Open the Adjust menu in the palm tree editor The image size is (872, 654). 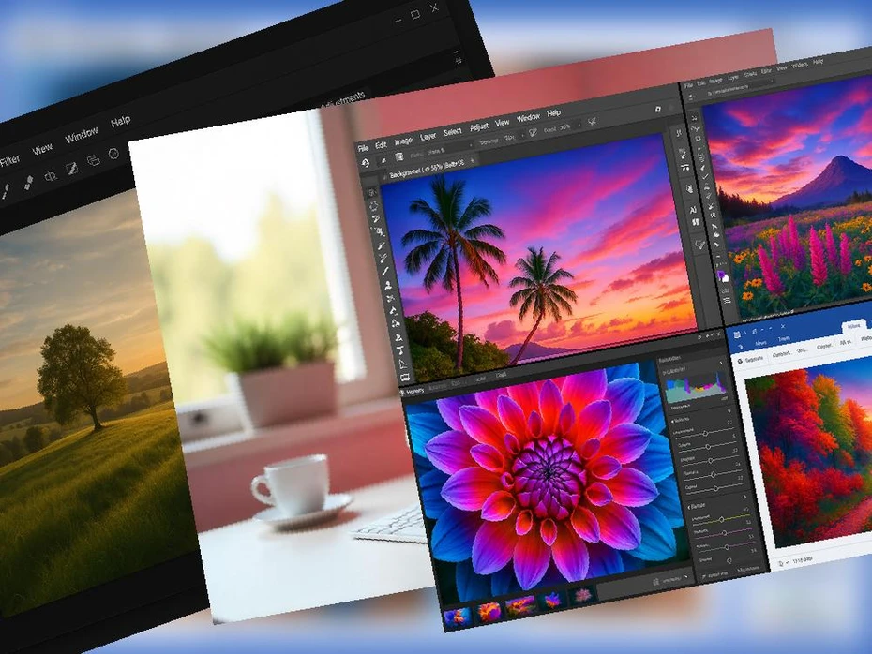[x=478, y=127]
